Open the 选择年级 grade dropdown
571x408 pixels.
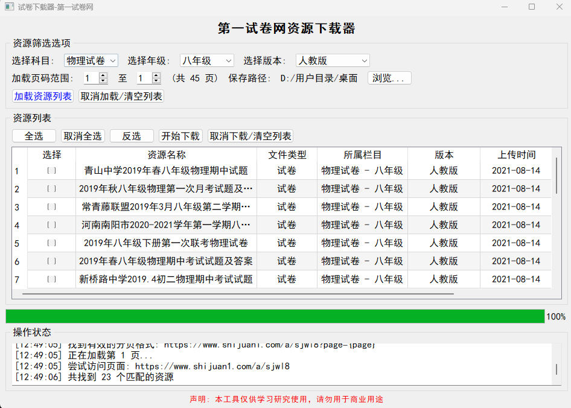point(207,60)
